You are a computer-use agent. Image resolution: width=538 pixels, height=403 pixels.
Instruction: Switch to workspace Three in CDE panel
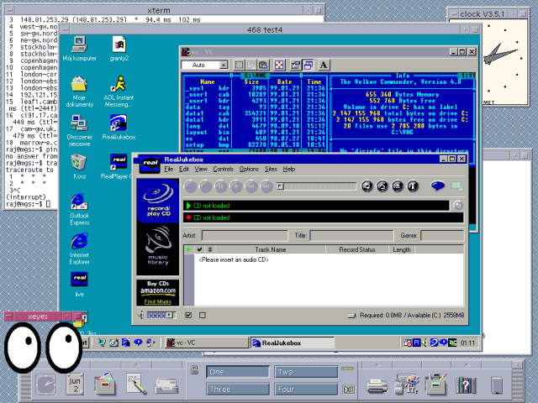(237, 390)
